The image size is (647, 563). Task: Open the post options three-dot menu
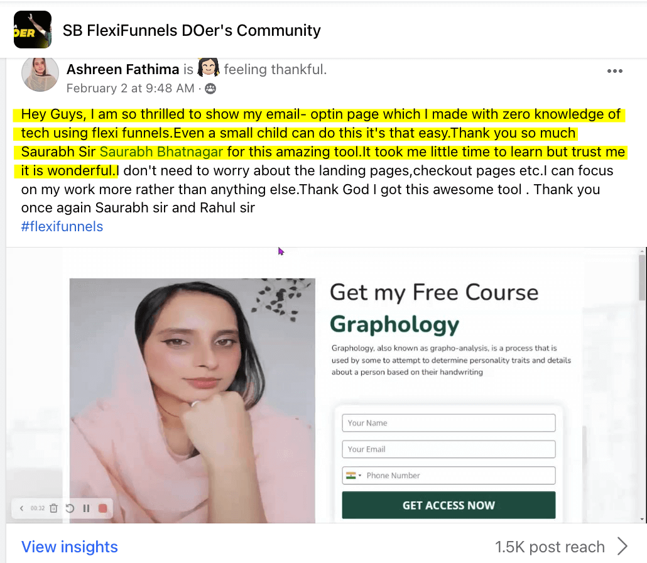coord(614,71)
